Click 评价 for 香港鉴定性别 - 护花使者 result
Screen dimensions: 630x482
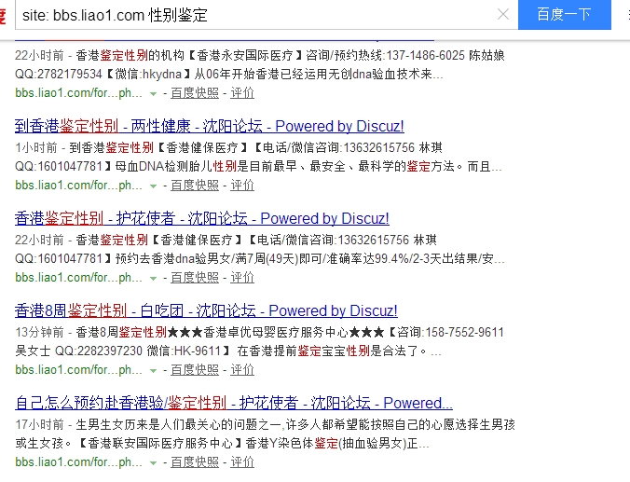tap(242, 278)
